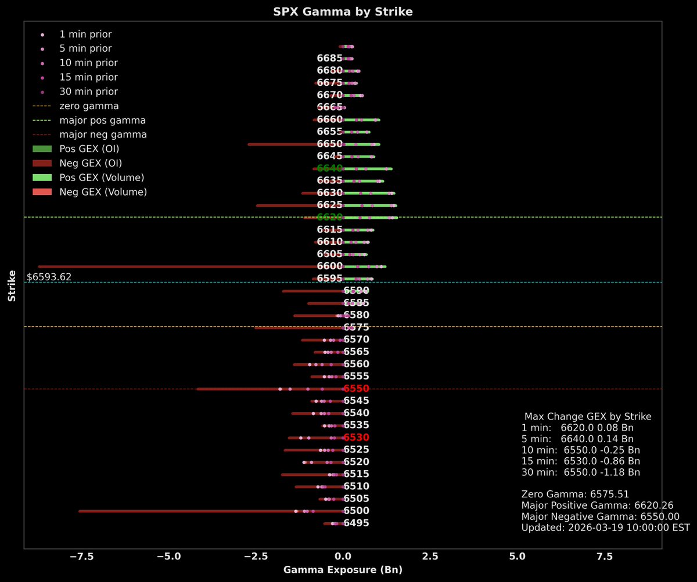697x582 pixels.
Task: Click the x-axis tick label 0.0
Action: tap(343, 556)
